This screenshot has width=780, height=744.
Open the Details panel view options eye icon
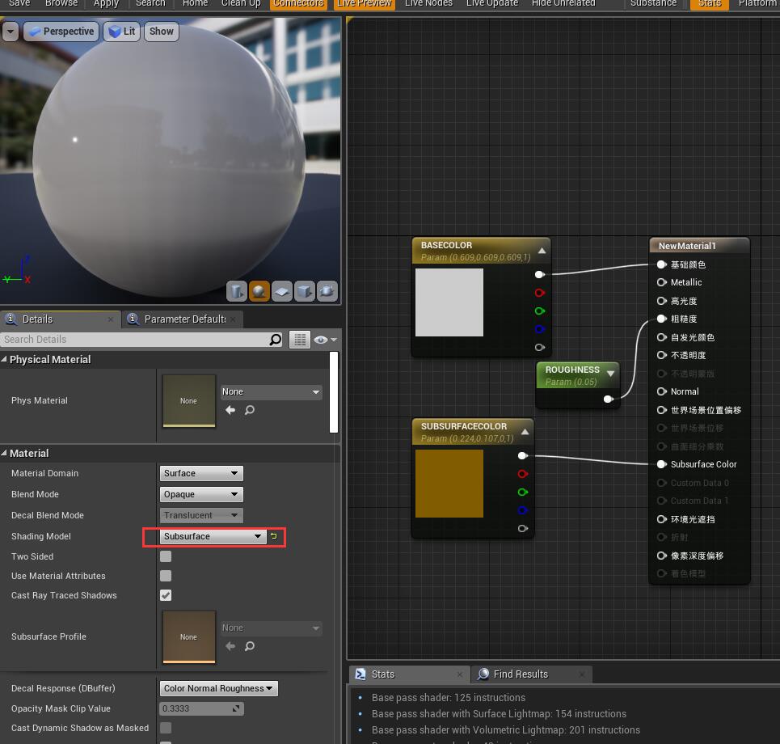(321, 339)
